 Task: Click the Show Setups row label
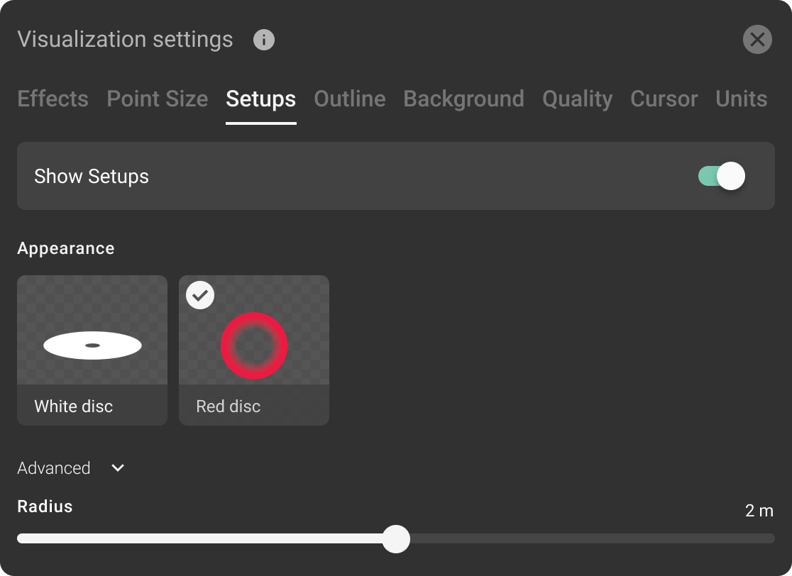92,176
